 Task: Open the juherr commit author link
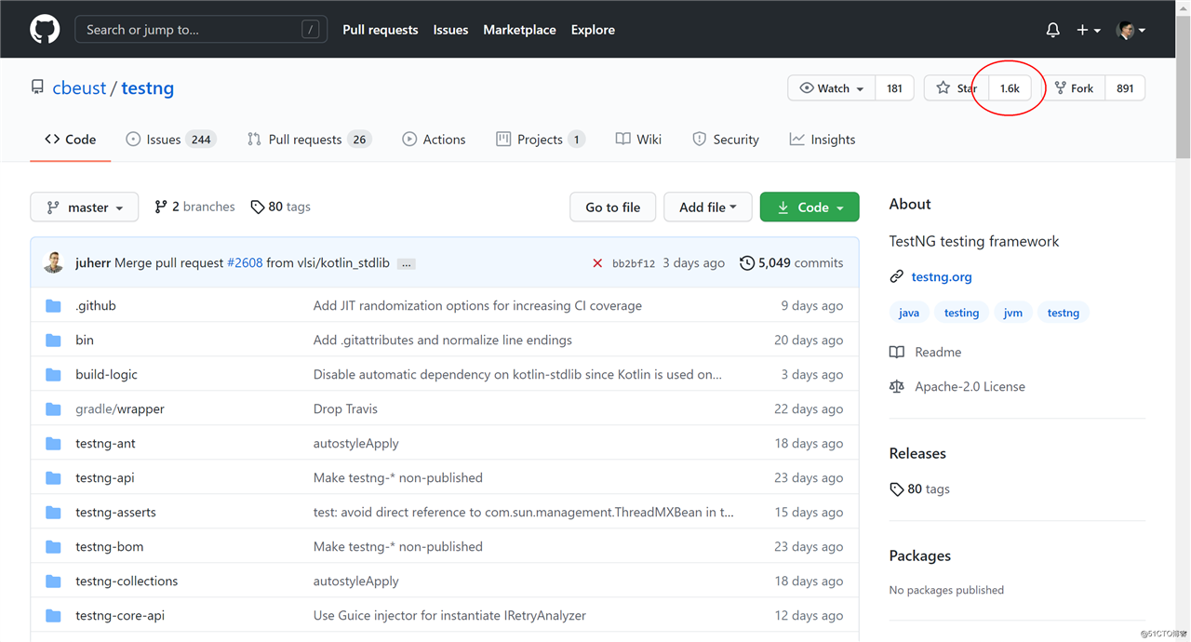[x=93, y=263]
